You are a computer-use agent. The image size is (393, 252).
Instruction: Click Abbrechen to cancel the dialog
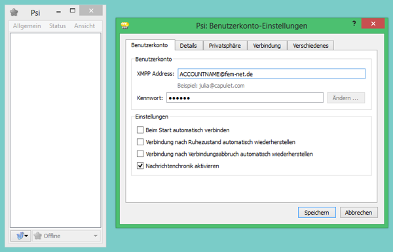pos(359,213)
